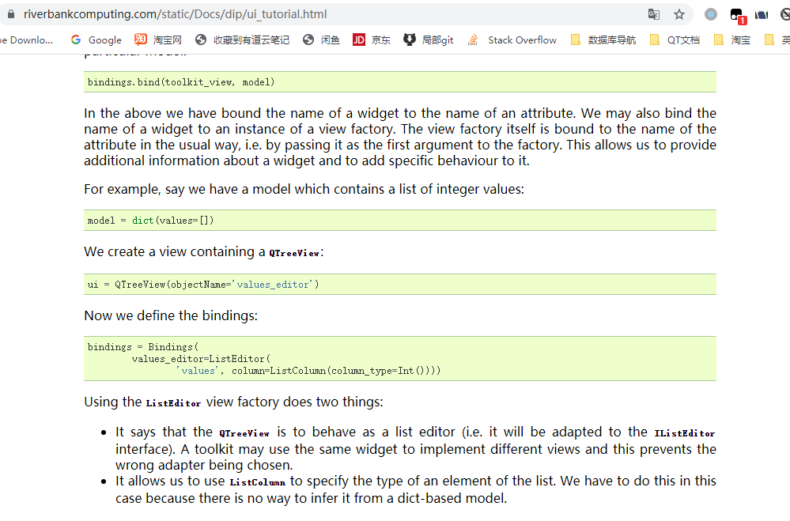Click the ListColumn link in second bullet

tap(258, 482)
